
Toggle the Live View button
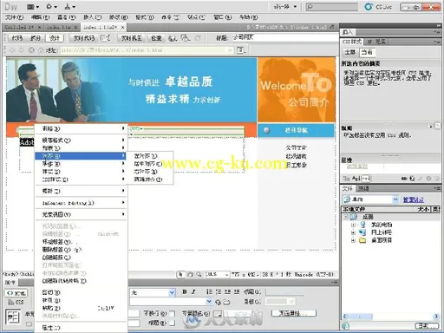(132, 38)
